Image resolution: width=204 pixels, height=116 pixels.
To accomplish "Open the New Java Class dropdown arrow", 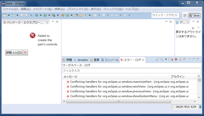I will (72, 15).
